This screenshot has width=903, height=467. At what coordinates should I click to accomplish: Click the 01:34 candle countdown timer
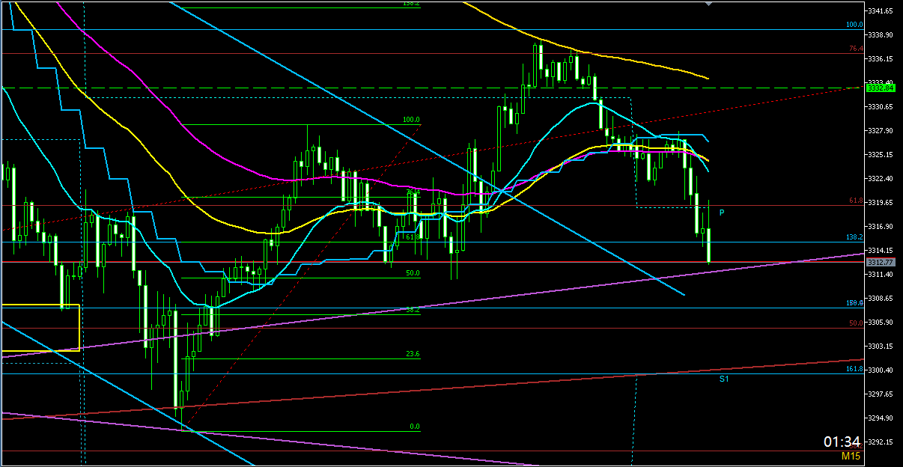coord(840,442)
